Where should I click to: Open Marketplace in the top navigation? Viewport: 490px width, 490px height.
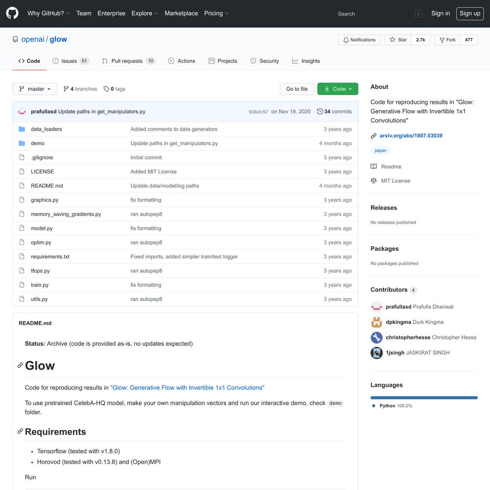(x=181, y=13)
